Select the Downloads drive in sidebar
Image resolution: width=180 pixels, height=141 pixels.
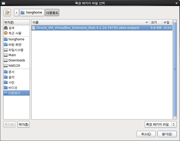(x=16, y=60)
